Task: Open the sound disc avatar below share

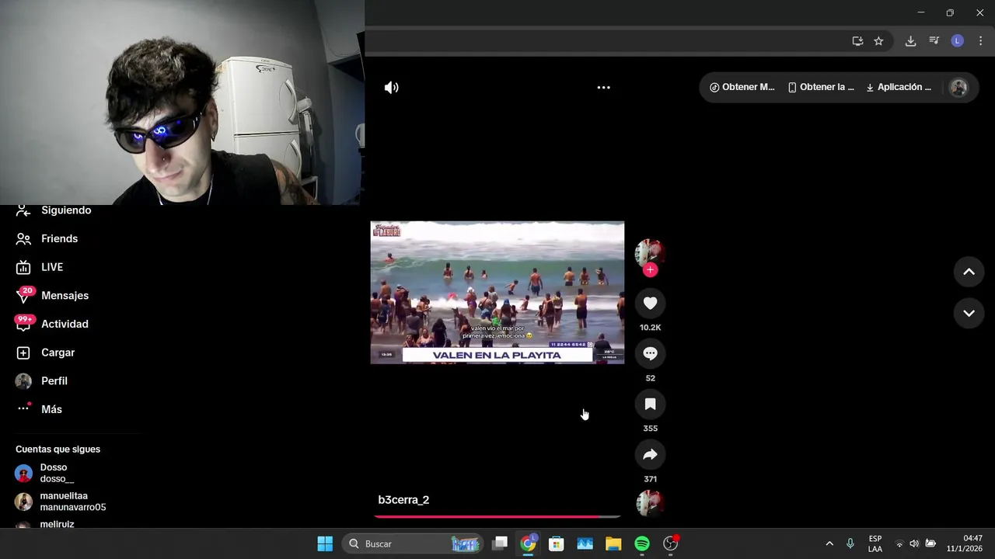Action: point(650,503)
